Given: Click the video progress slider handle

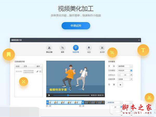Looking at the screenshot, I should (68, 95).
